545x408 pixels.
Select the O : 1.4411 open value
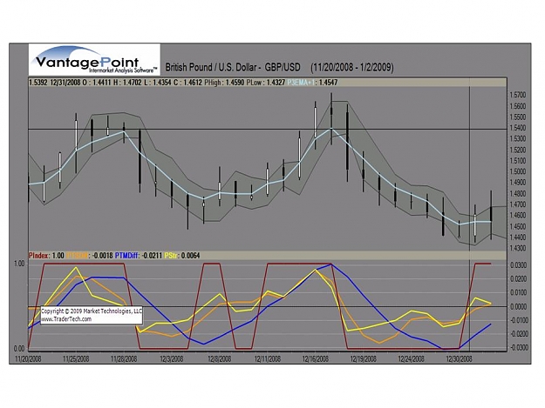(x=96, y=83)
